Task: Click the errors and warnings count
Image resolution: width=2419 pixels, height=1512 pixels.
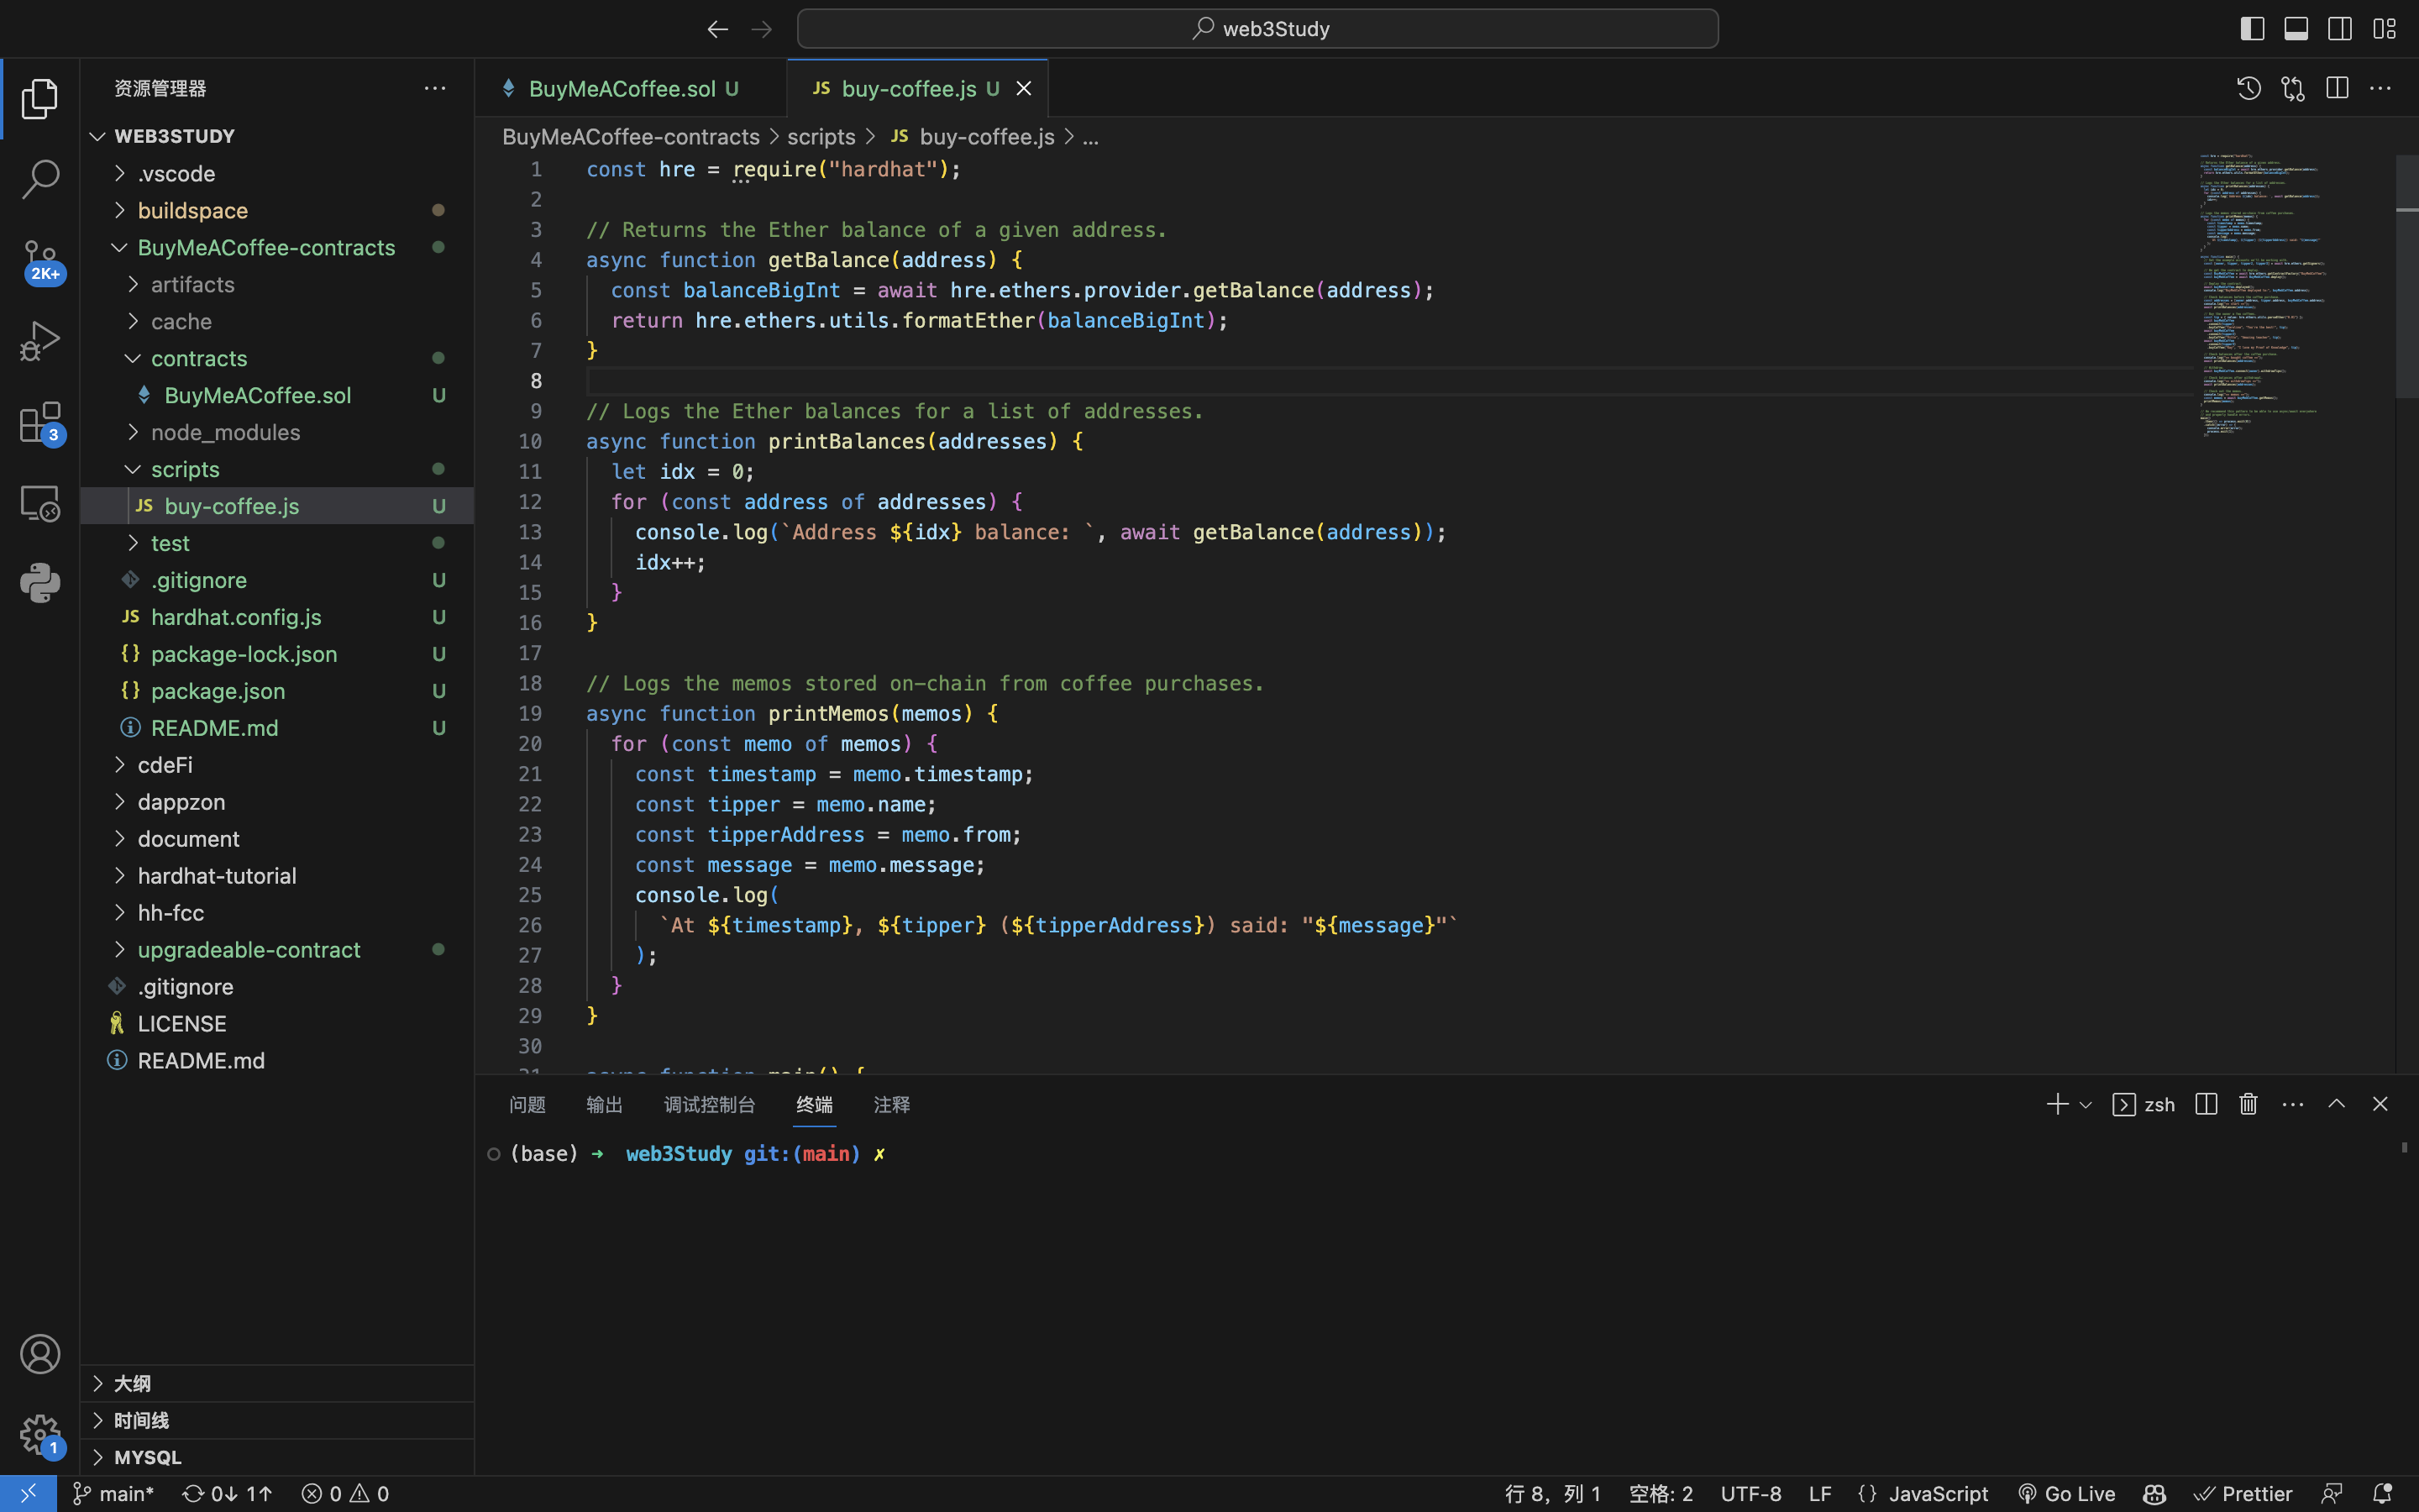Action: click(x=345, y=1494)
